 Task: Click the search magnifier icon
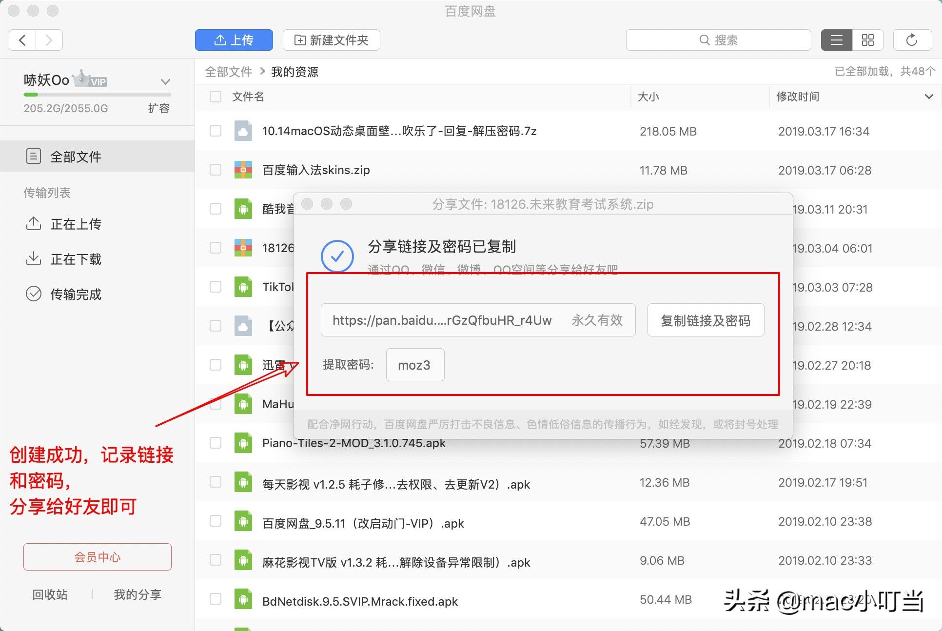(704, 39)
